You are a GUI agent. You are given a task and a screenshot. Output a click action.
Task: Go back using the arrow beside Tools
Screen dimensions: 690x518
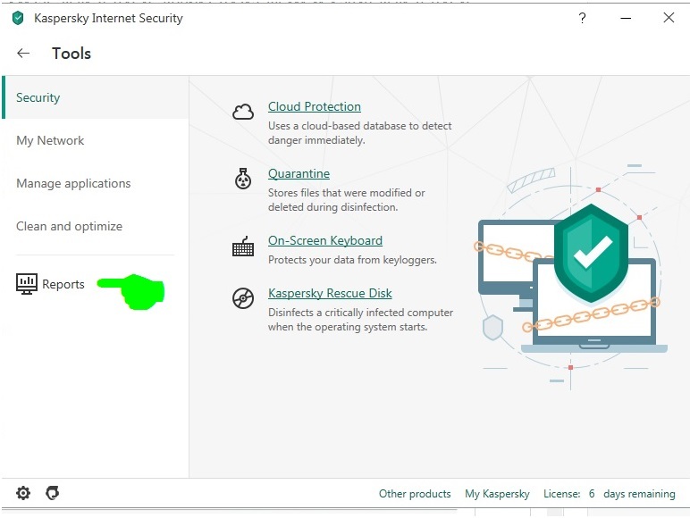point(23,54)
